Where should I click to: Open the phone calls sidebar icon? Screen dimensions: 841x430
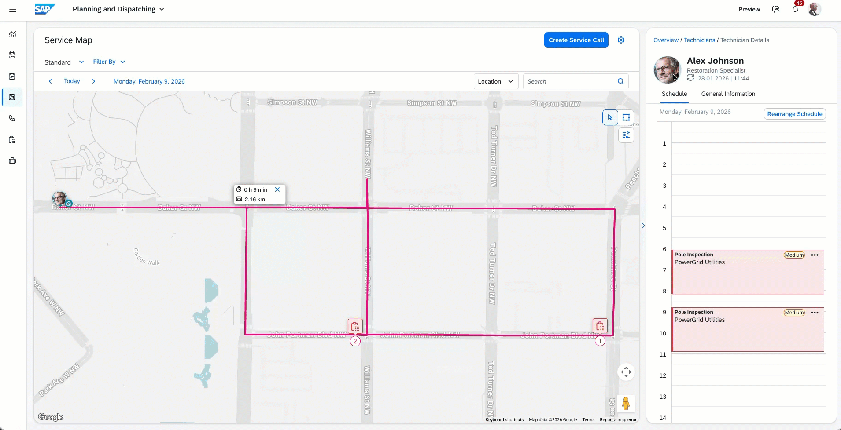[12, 118]
